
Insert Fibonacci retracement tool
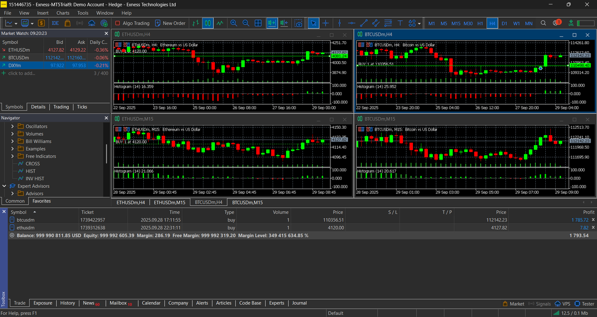[388, 23]
